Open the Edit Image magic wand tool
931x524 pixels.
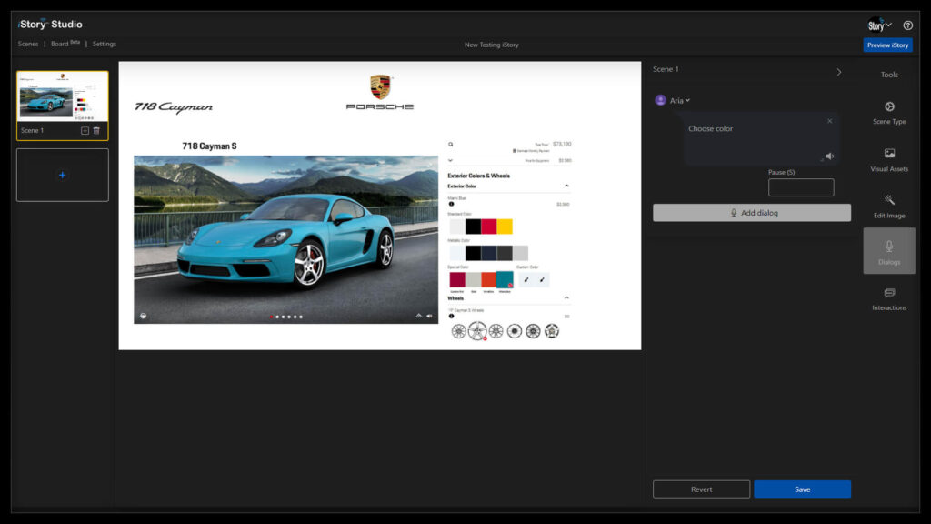tap(889, 207)
